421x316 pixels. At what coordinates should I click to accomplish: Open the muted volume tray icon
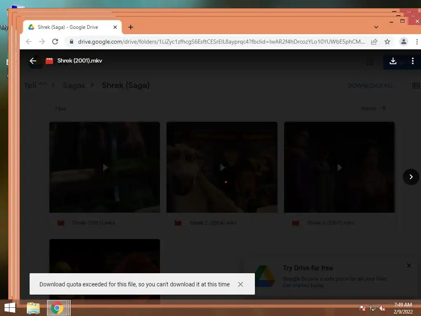tap(382, 308)
